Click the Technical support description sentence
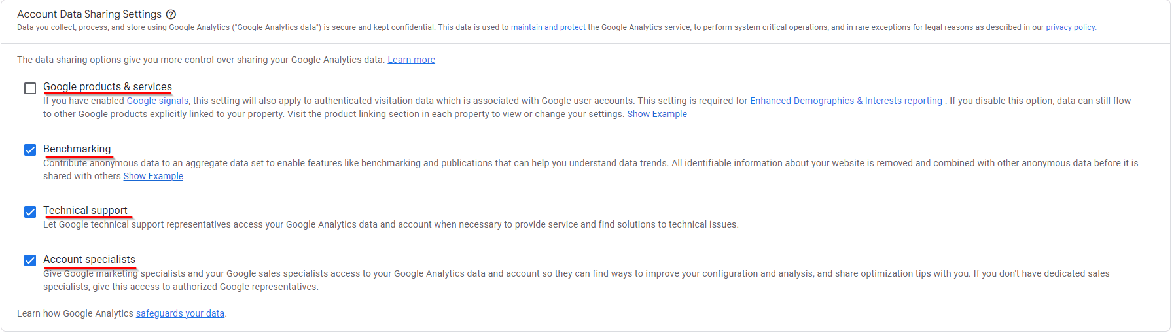 pyautogui.click(x=391, y=224)
